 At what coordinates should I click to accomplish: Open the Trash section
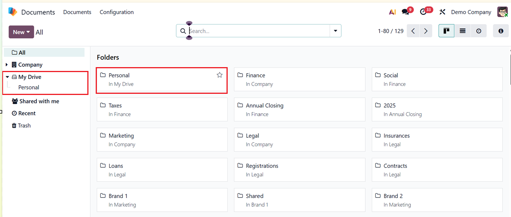21,125
